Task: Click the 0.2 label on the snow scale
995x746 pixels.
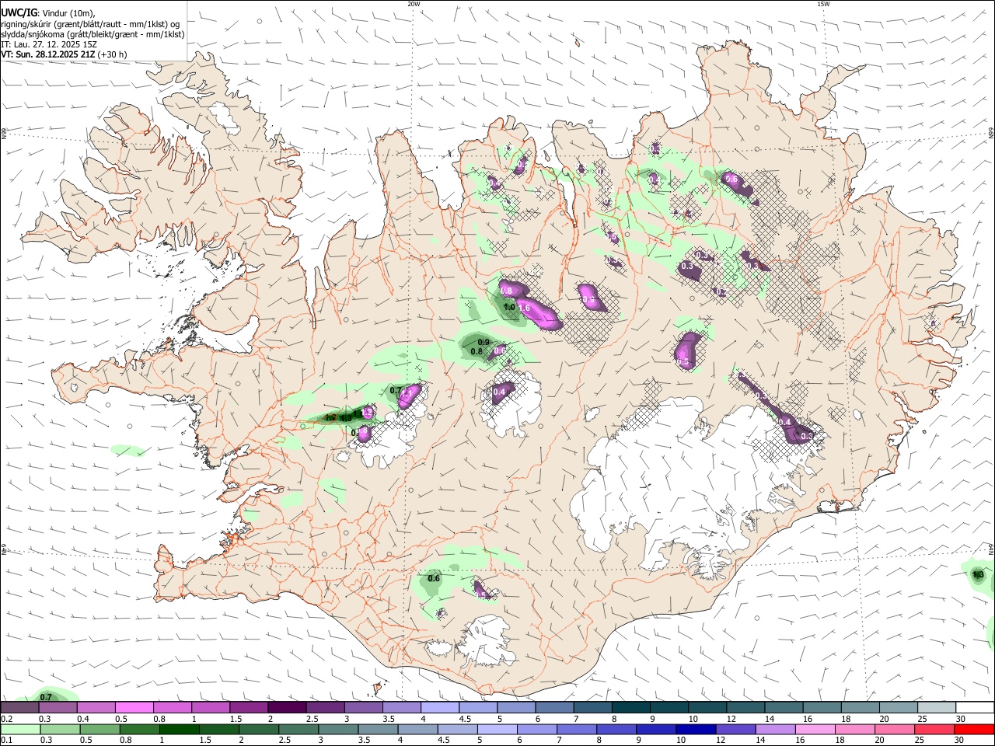Action: [x=6, y=719]
